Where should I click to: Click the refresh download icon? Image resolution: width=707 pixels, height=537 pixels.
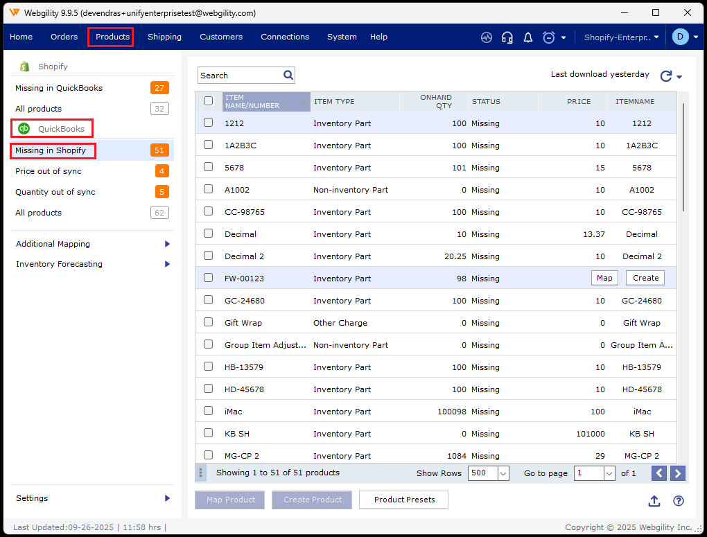click(x=666, y=76)
